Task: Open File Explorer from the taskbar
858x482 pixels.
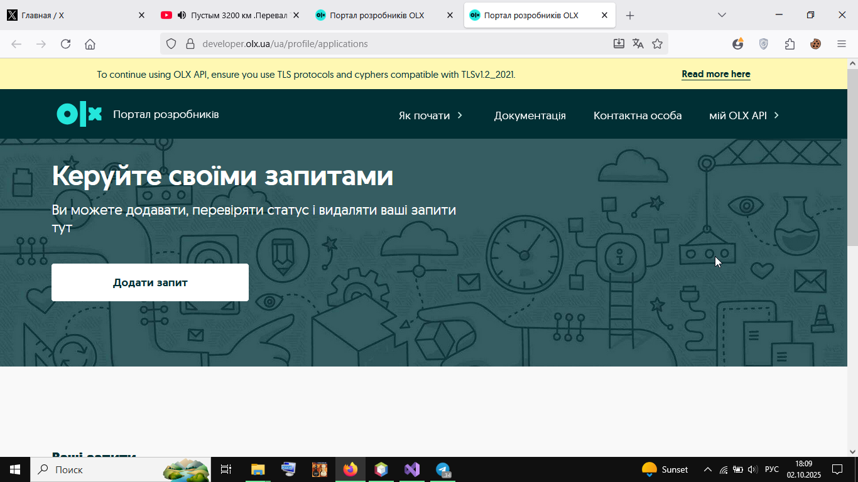Action: point(258,469)
